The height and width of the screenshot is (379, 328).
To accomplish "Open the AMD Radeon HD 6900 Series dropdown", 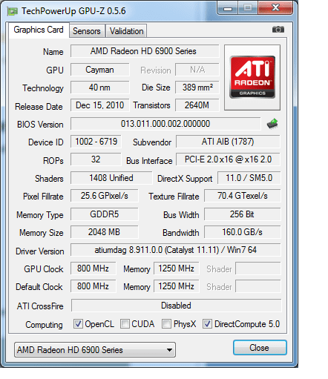I will (x=95, y=350).
